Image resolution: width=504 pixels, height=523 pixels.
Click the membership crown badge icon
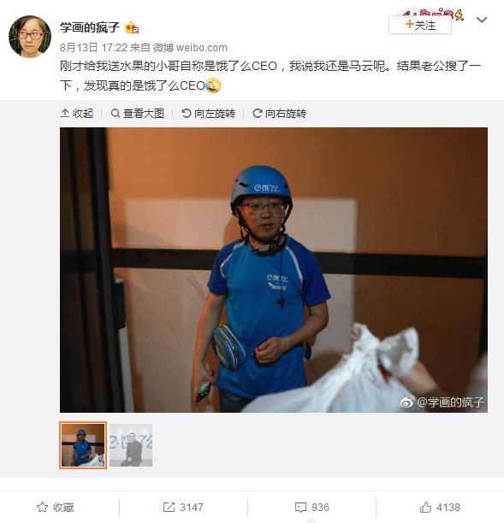coord(132,27)
